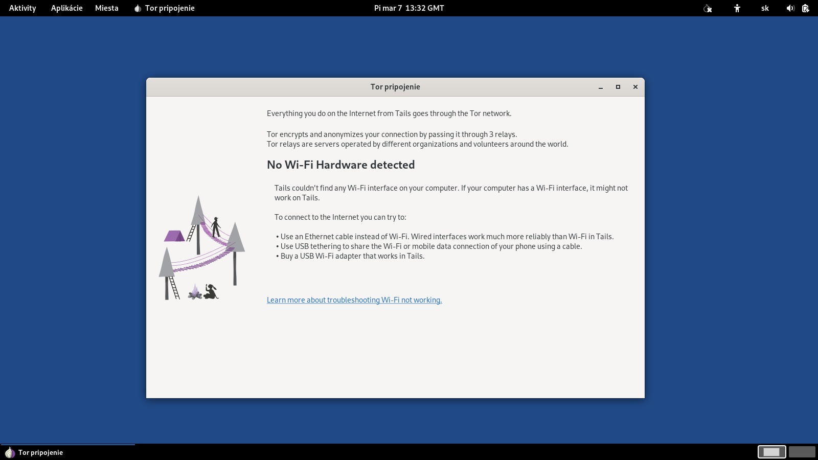Open the Tor status onion indicator
The image size is (818, 460).
(x=708, y=8)
